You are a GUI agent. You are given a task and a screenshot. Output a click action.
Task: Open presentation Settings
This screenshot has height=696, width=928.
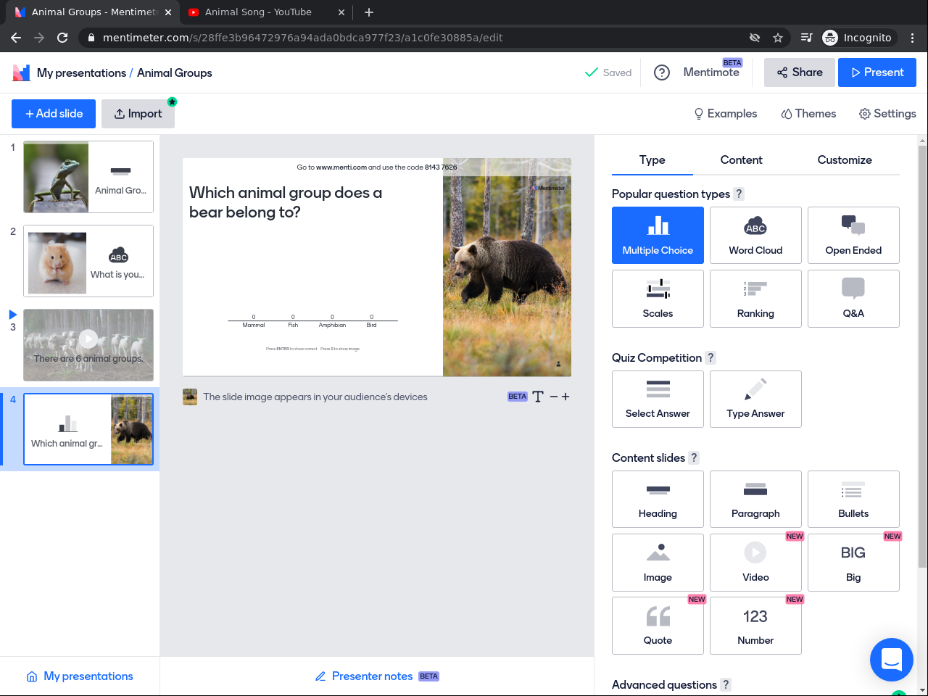click(x=887, y=114)
